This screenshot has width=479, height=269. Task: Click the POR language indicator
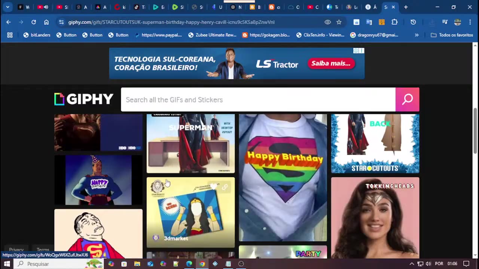439,264
